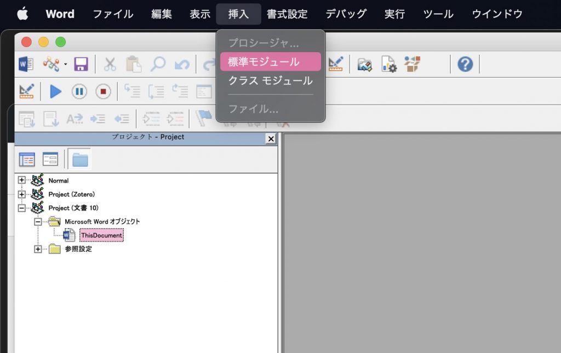
Task: Collapse the Microsoft Word オブジェクト folder
Action: 38,221
